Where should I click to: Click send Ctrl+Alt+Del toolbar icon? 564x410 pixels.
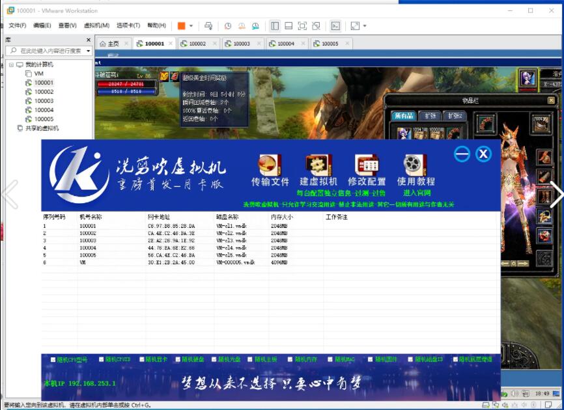tap(208, 25)
